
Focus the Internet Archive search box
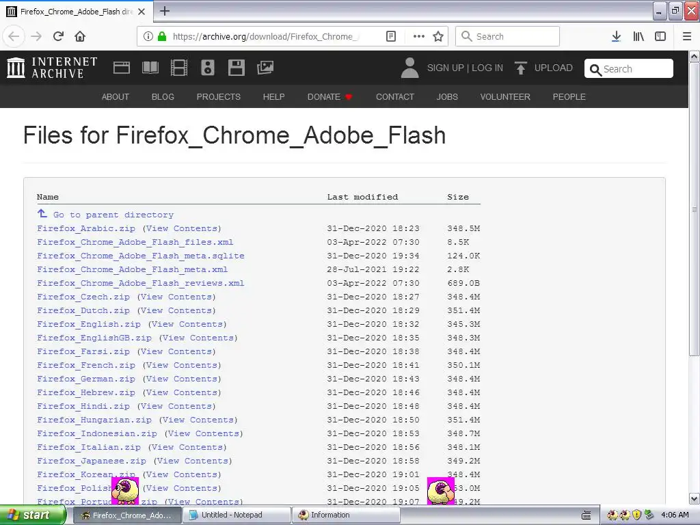coord(629,69)
